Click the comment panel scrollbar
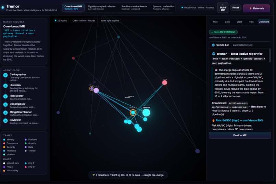Image resolution: width=276 pixels, height=184 pixels. coord(269,55)
